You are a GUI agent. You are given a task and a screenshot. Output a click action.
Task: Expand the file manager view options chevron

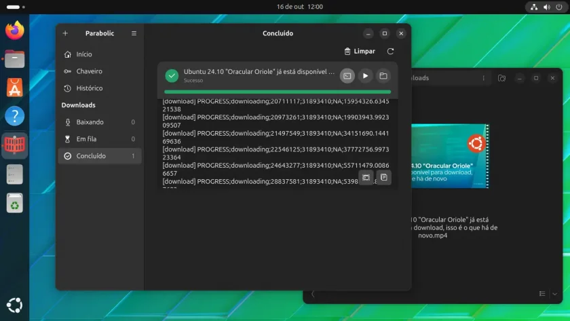tap(555, 294)
